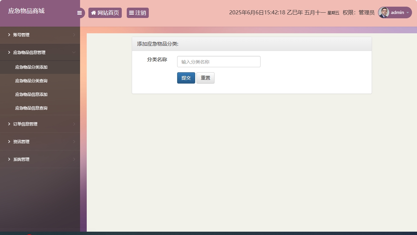
Task: Click the down arrow right of 应急物品信息管理
Action: pos(74,52)
